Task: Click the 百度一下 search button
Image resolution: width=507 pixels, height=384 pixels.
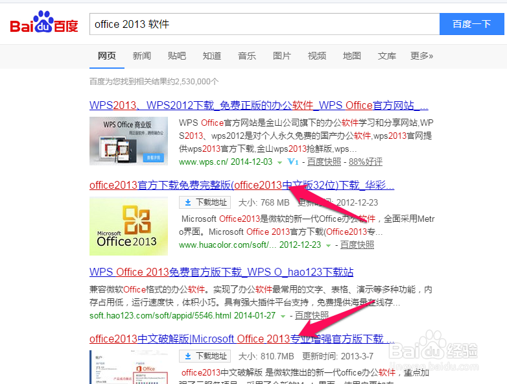Action: tap(472, 24)
